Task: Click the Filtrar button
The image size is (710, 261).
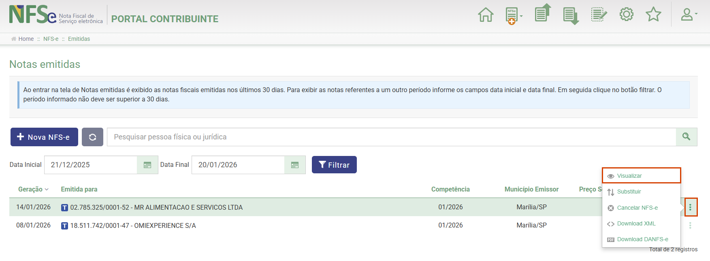Action: [334, 165]
